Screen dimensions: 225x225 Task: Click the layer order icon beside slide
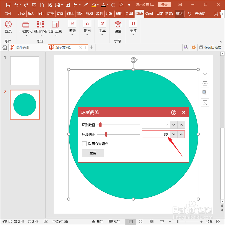[x=205, y=93]
